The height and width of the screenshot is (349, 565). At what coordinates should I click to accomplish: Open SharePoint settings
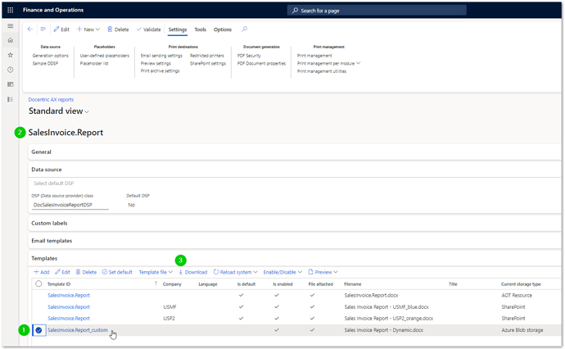[208, 63]
